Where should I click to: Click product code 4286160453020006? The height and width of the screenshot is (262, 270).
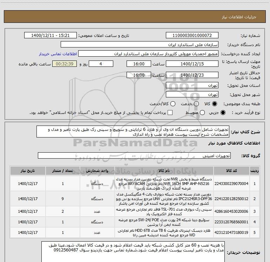tap(231, 211)
